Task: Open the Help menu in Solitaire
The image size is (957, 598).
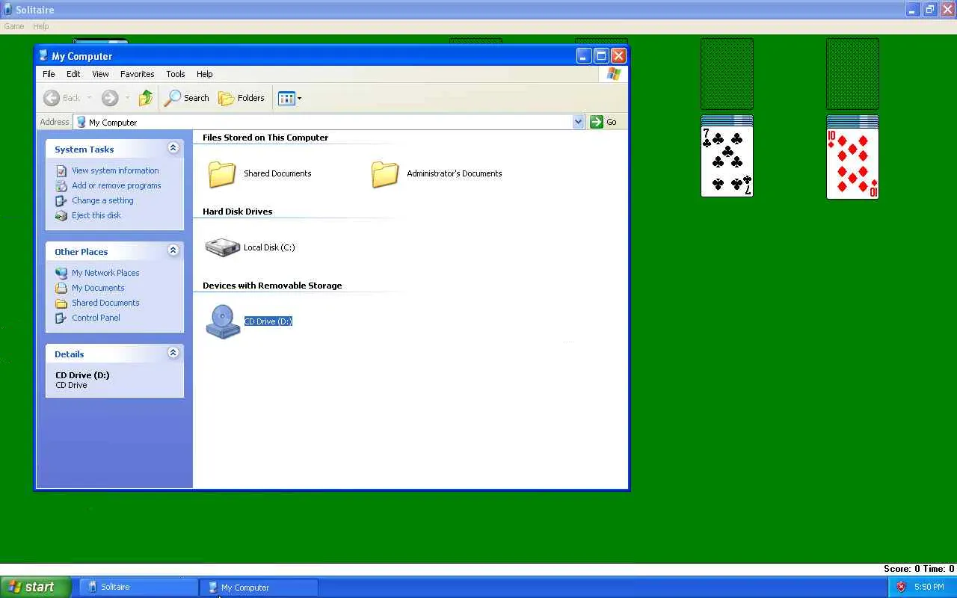Action: (41, 26)
